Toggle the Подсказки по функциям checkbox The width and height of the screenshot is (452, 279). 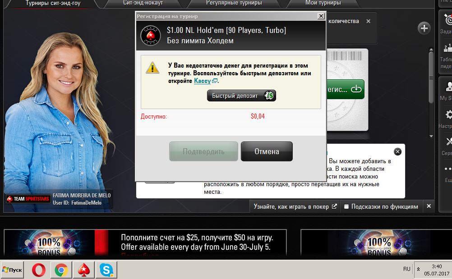(346, 206)
